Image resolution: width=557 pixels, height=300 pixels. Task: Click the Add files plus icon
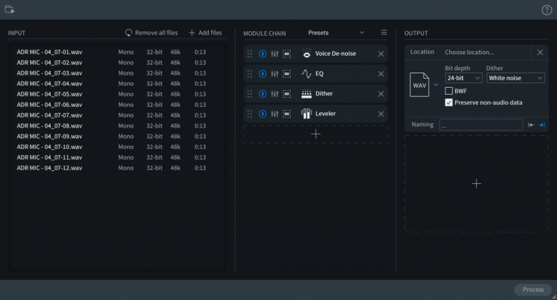pos(192,33)
